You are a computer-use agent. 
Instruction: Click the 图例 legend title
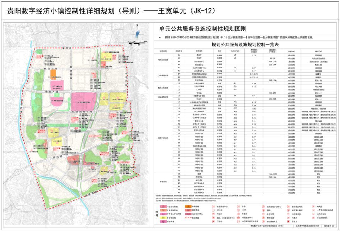point(156,214)
